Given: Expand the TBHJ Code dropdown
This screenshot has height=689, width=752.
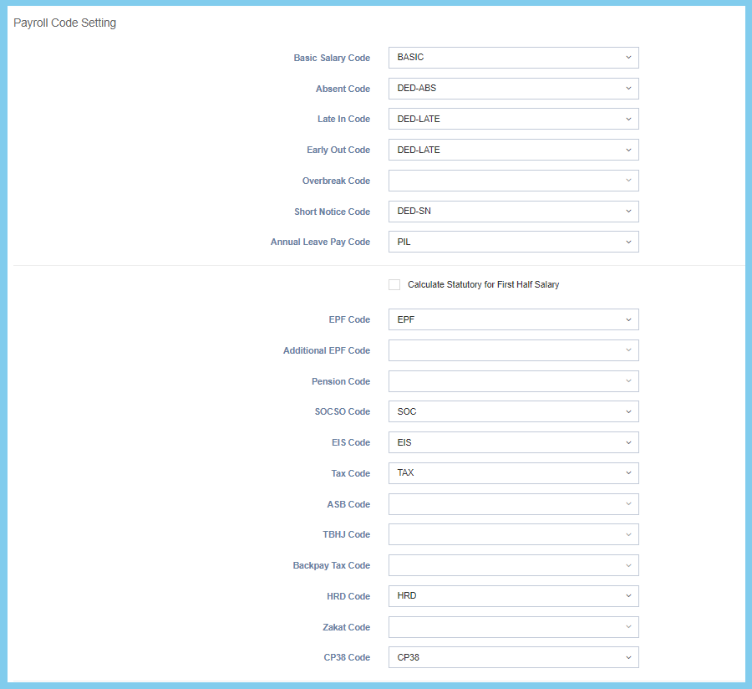Looking at the screenshot, I should tap(513, 534).
